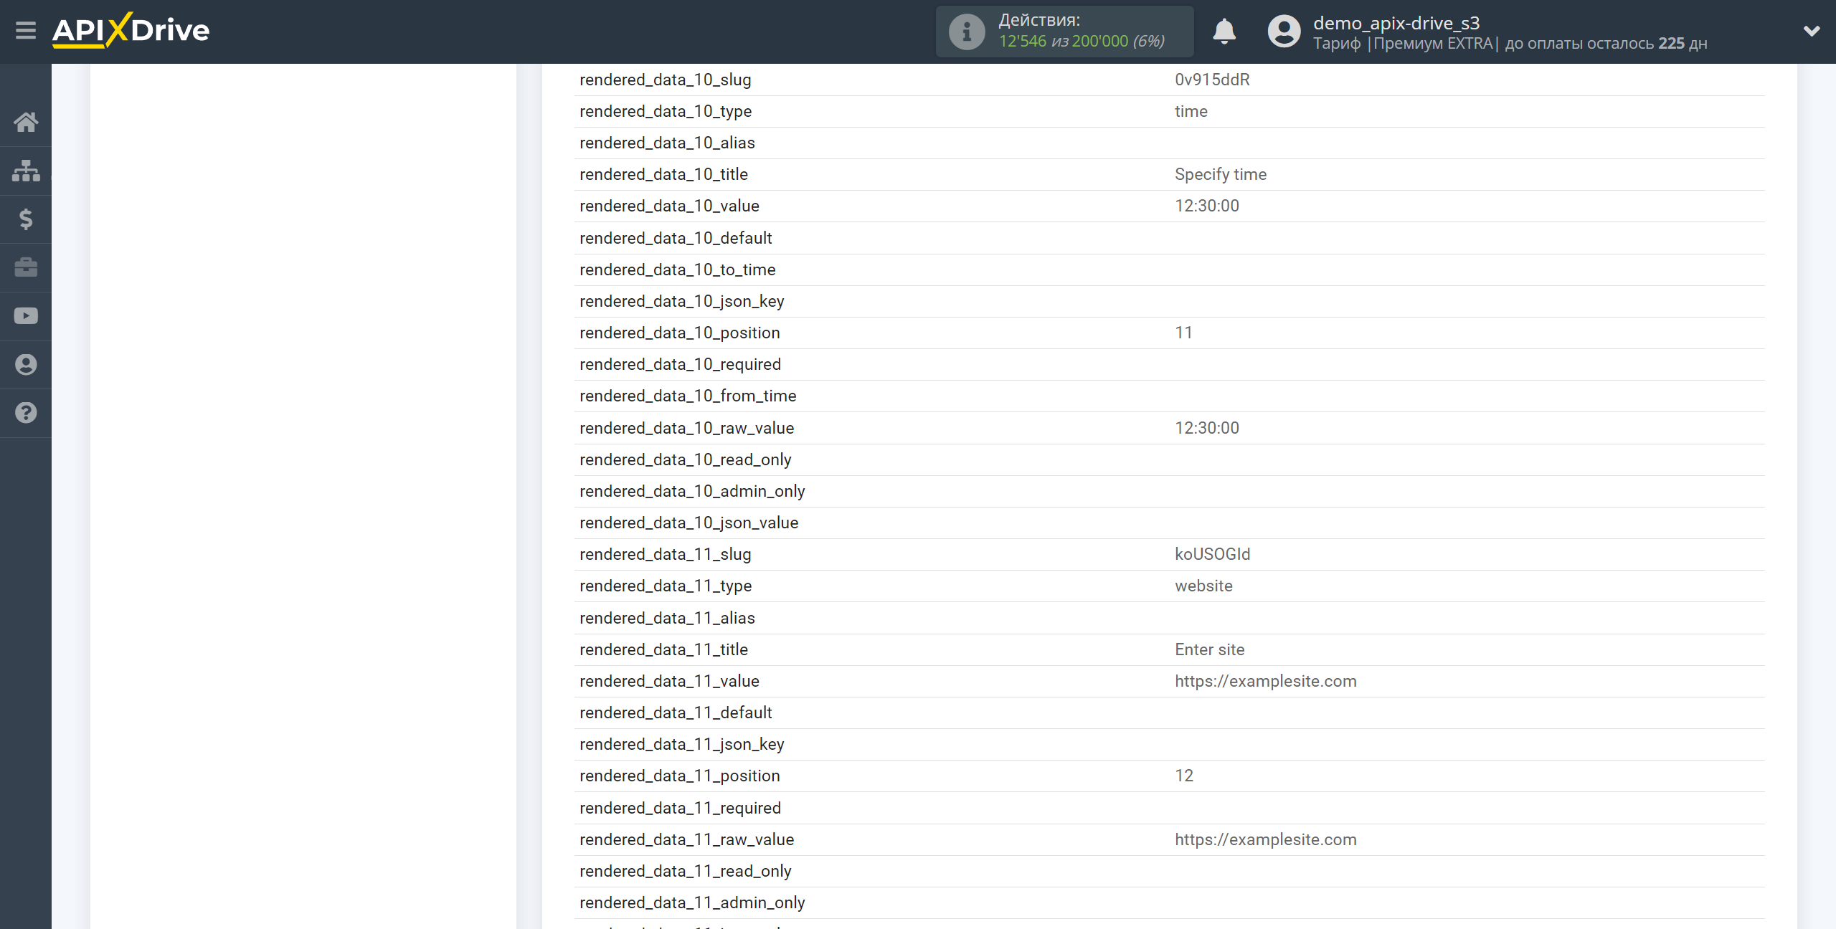Select the rendered_data_10_type label
The width and height of the screenshot is (1836, 929).
coord(666,111)
